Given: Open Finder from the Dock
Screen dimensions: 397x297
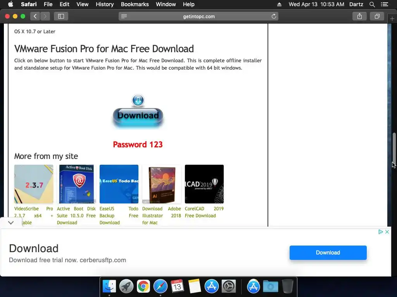Looking at the screenshot, I should tap(109, 287).
